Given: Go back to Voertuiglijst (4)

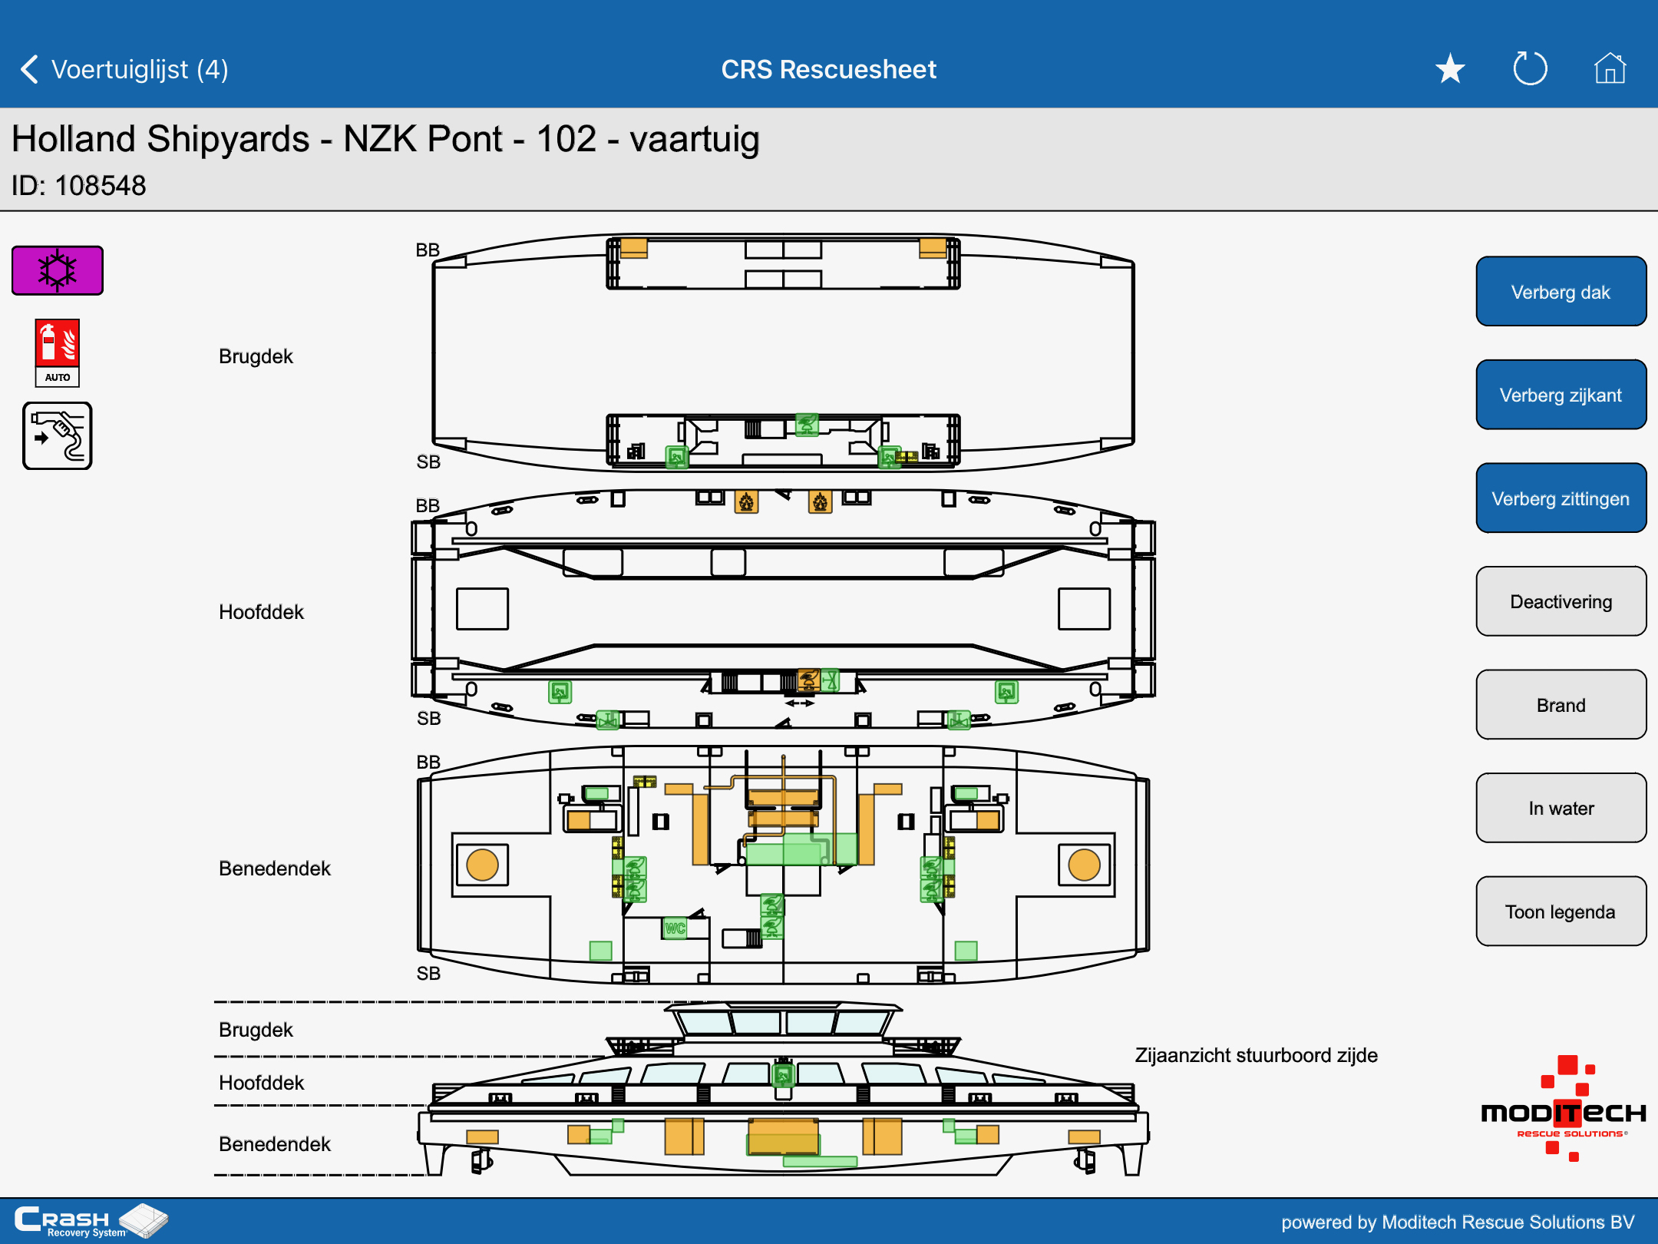Looking at the screenshot, I should tap(123, 69).
